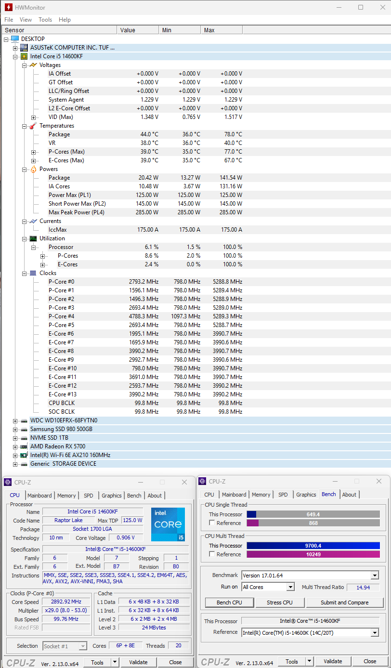This screenshot has width=391, height=668.
Task: Collapse the Intel Core i5 14600KF node
Action: pyautogui.click(x=15, y=56)
